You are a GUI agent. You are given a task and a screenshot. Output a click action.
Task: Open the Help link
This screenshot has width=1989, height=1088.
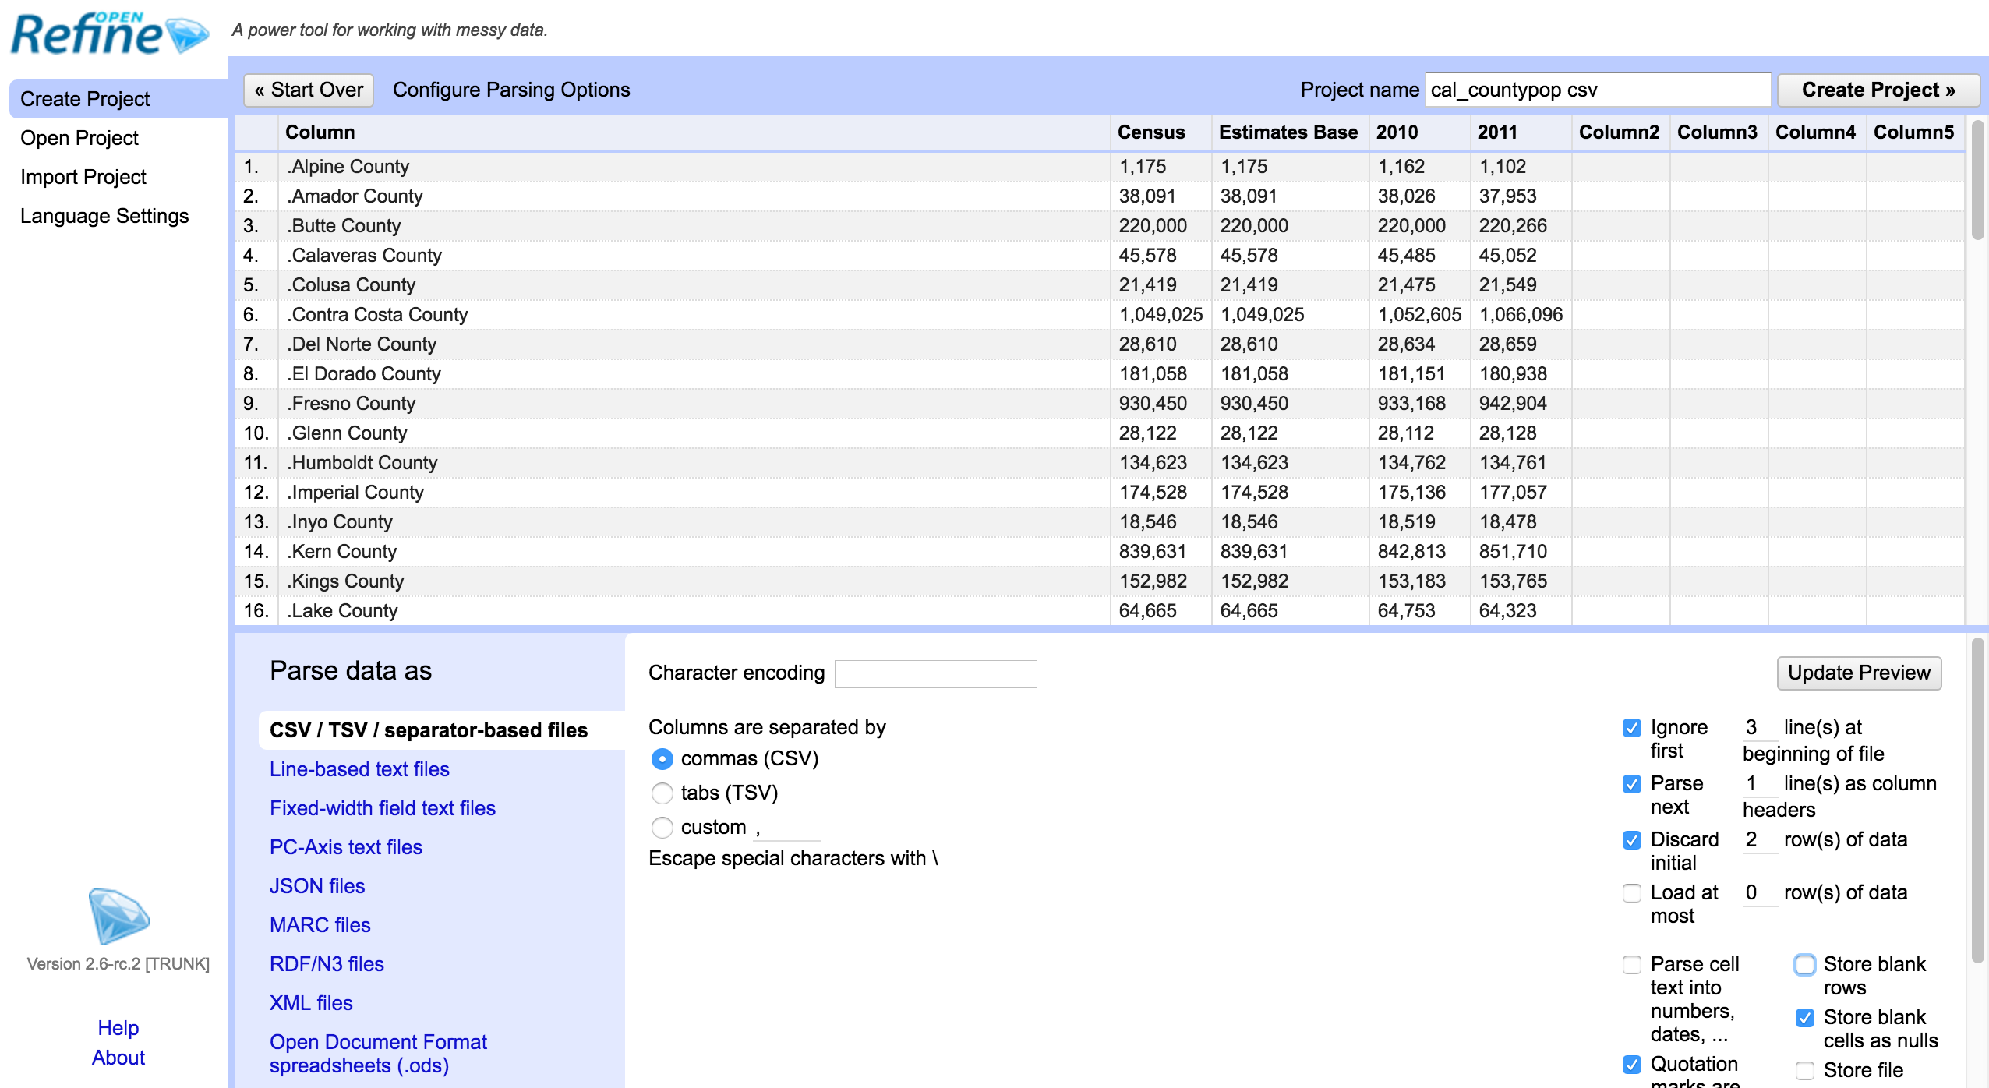click(x=118, y=1028)
